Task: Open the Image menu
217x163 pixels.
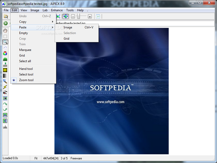Action: [x=35, y=10]
